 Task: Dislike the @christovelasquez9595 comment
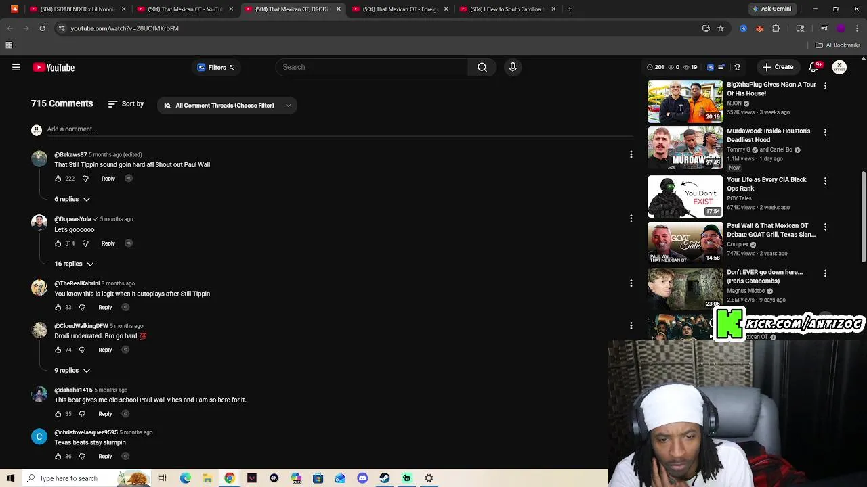pos(82,457)
